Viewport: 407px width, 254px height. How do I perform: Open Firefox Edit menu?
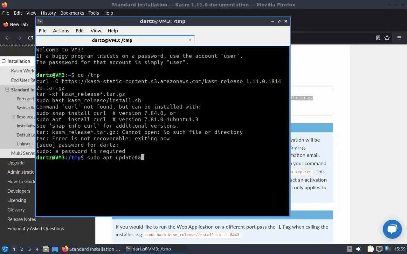point(18,13)
